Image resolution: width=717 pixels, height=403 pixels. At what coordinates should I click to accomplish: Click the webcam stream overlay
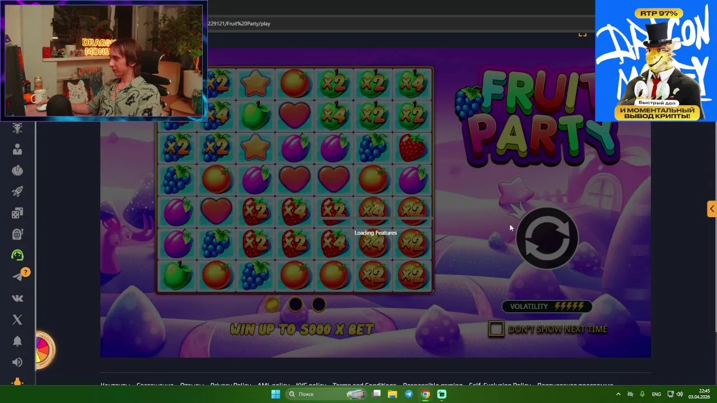pos(104,60)
